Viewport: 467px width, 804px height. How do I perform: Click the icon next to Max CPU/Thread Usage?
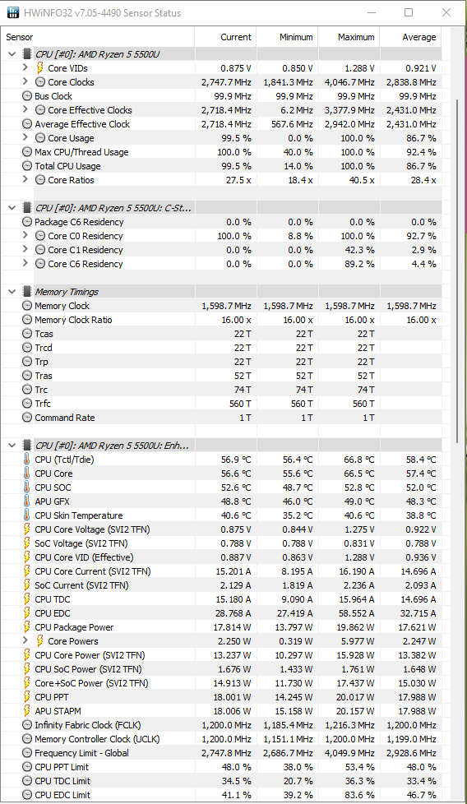pos(27,152)
